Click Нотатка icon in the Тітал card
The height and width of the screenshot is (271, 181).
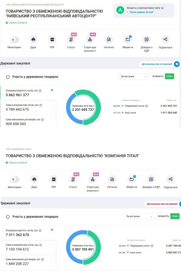pyautogui.click(x=112, y=179)
